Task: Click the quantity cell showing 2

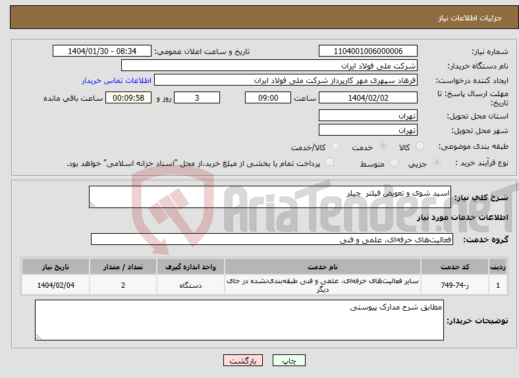Action: click(x=123, y=285)
